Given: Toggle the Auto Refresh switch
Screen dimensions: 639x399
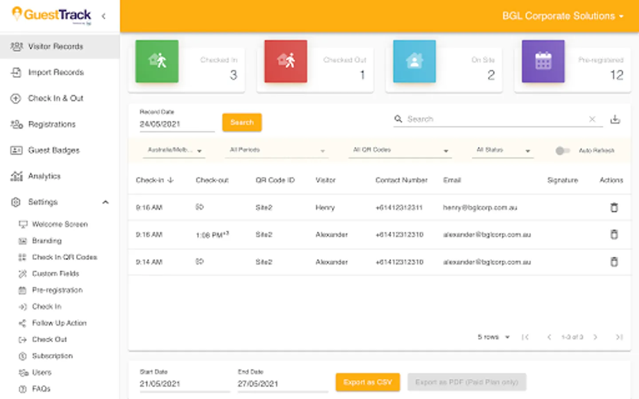Looking at the screenshot, I should click(563, 151).
